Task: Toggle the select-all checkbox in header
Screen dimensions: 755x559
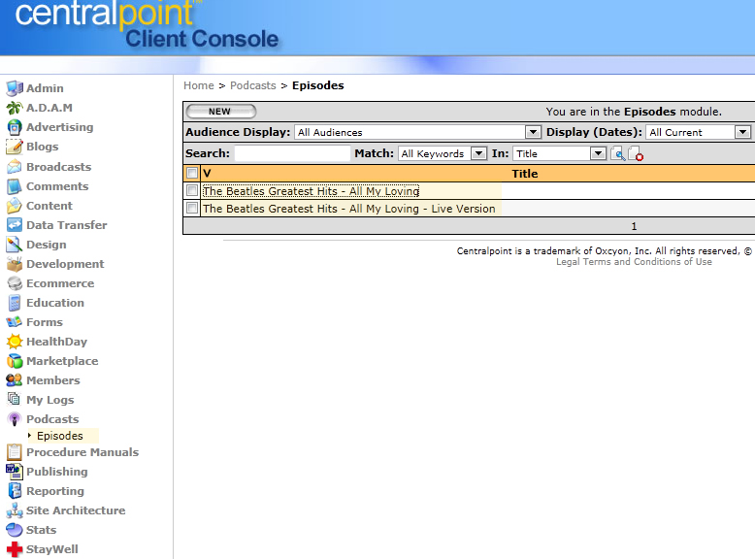Action: coord(192,173)
